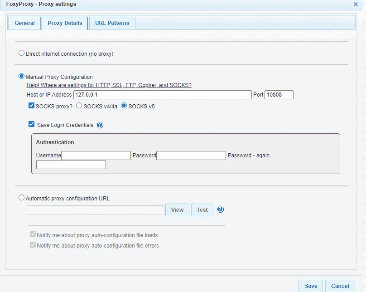This screenshot has width=366, height=292.
Task: Switch to the General tab
Action: pyautogui.click(x=24, y=23)
